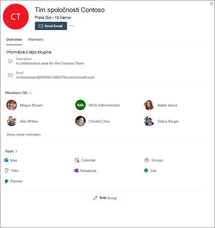Viewport: 215px width, 228px height.
Task: Select MOD Administrator's green avatar
Action: point(80,105)
